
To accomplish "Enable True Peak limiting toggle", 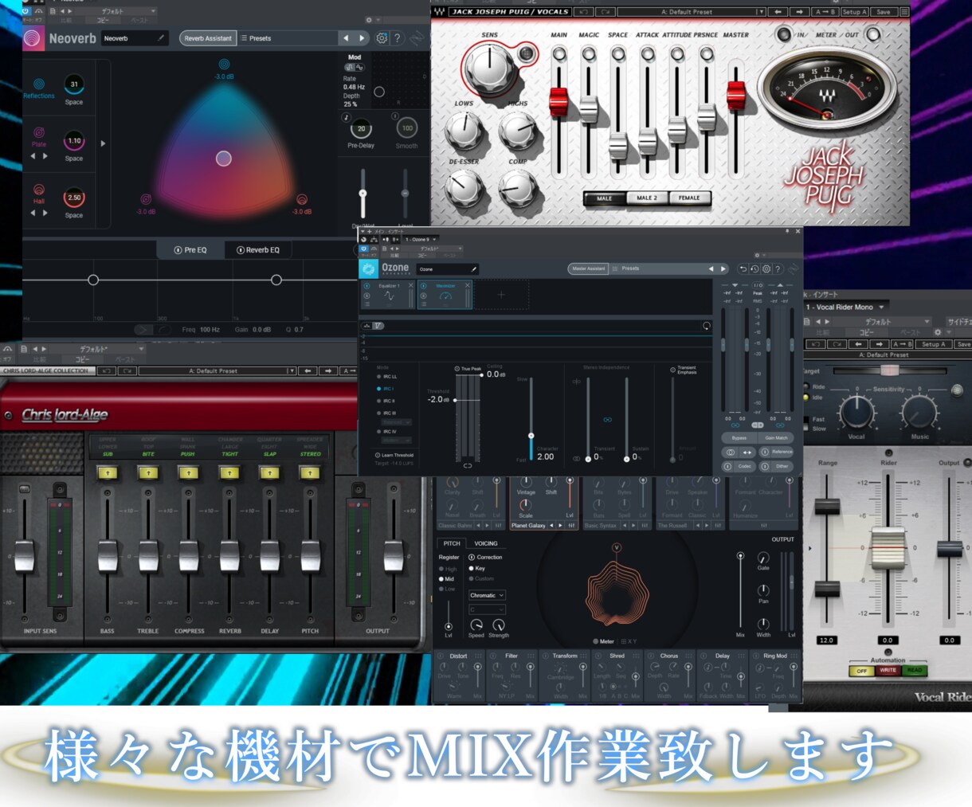I will pos(457,369).
